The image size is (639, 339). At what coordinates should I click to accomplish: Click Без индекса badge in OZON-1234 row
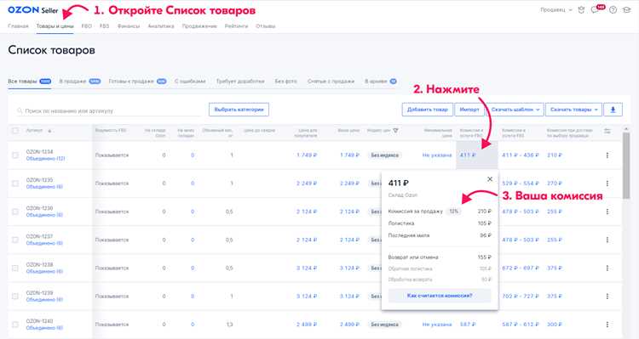click(x=384, y=155)
